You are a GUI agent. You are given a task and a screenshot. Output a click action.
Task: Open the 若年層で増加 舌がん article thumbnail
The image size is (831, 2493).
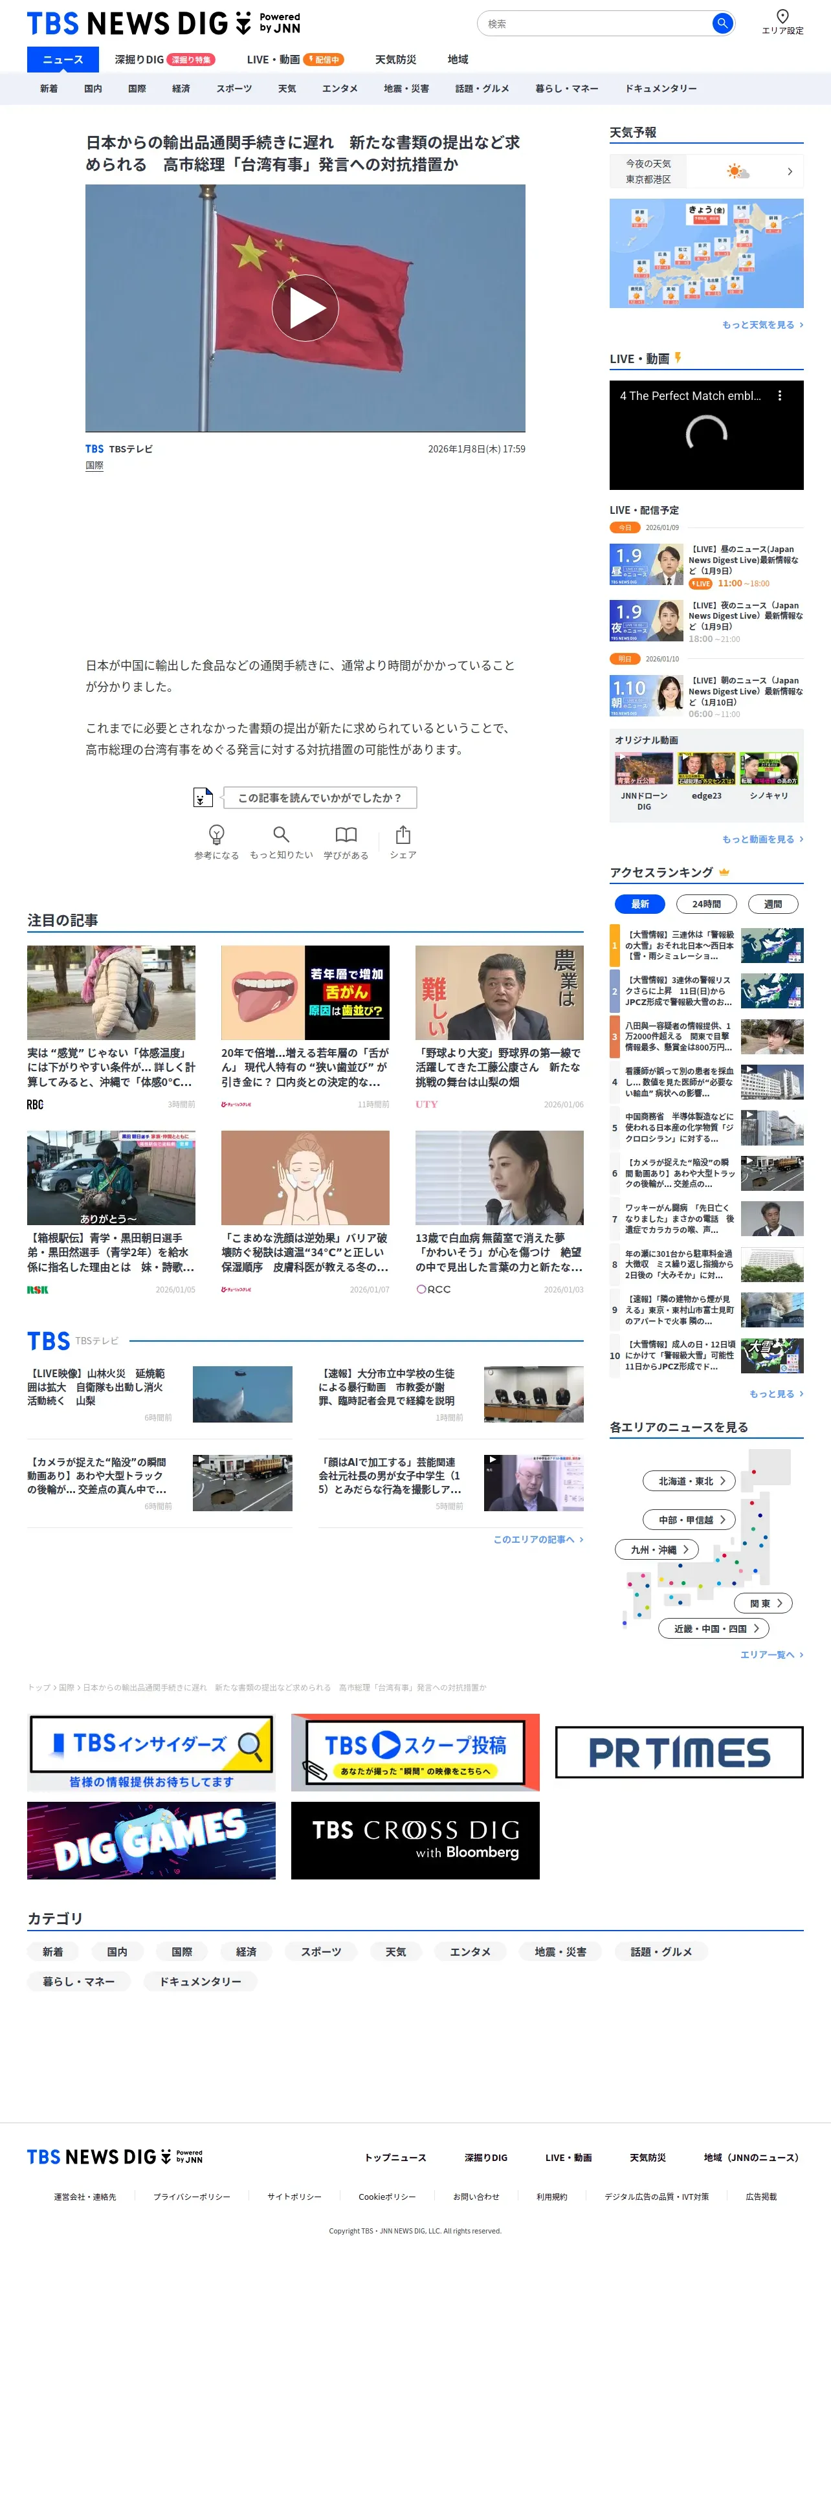click(305, 992)
